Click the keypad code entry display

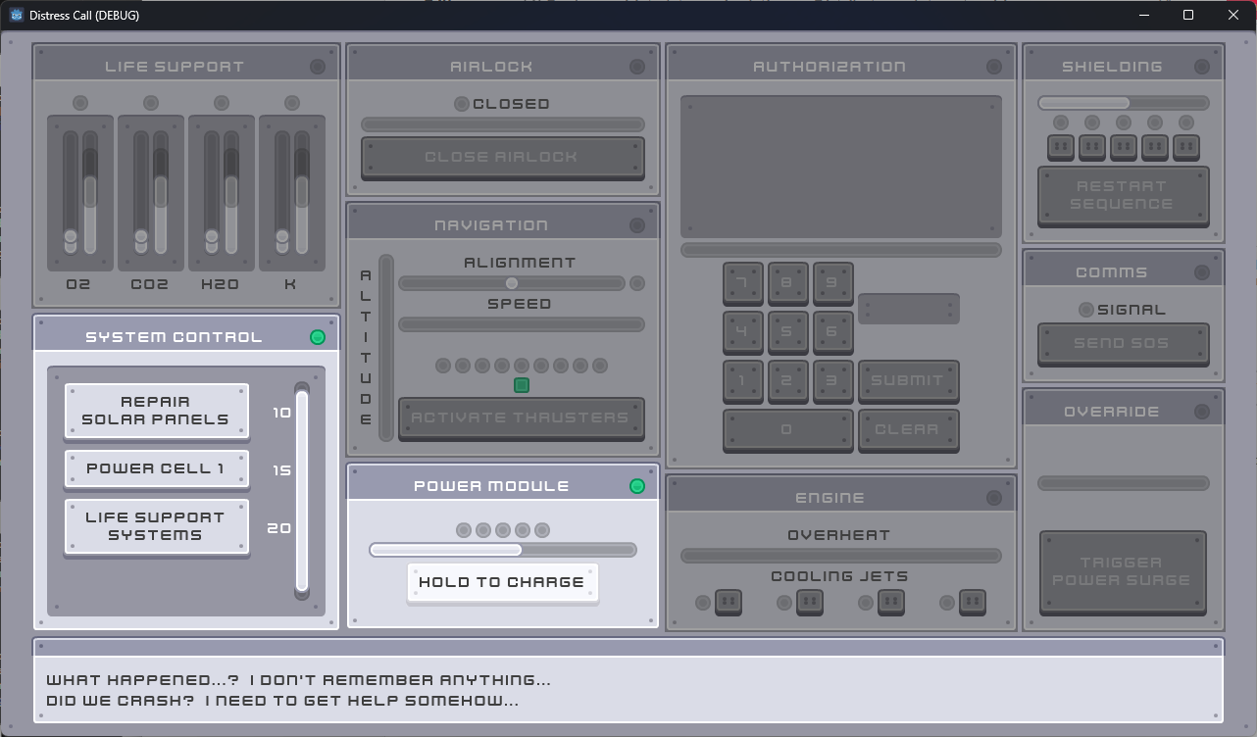tap(909, 309)
